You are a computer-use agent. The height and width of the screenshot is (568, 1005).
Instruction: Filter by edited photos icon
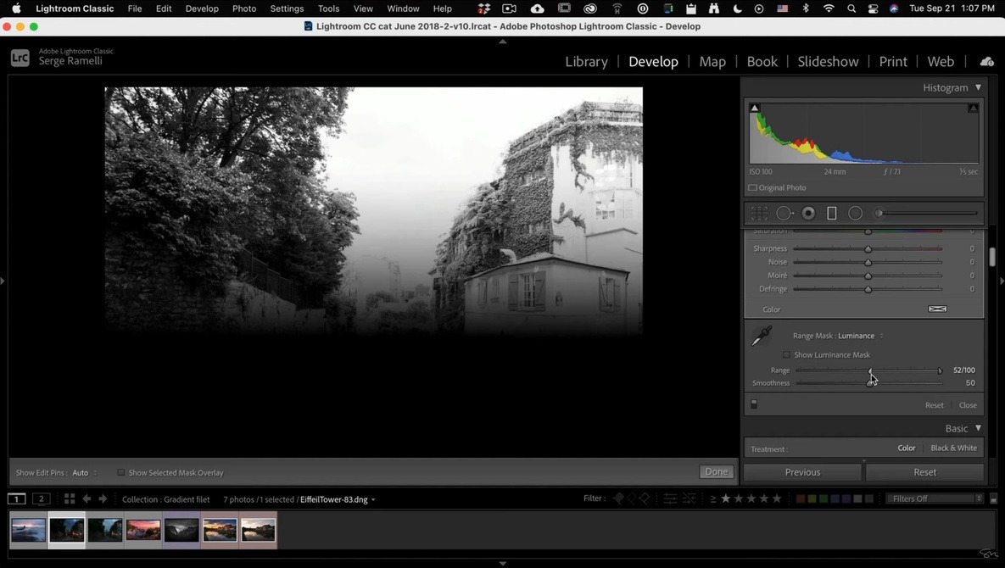point(670,498)
